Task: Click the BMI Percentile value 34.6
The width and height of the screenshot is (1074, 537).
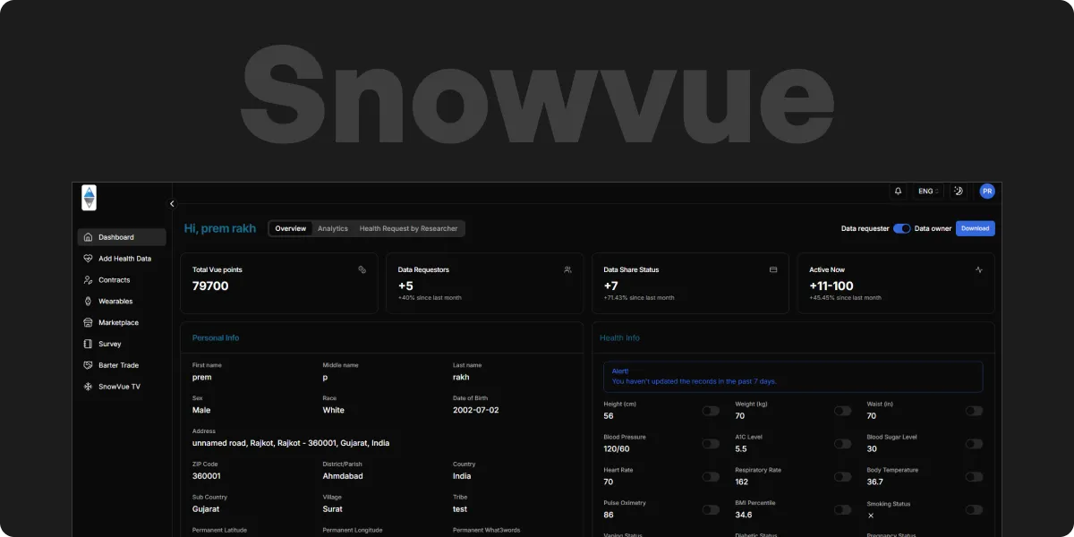Action: pyautogui.click(x=744, y=516)
